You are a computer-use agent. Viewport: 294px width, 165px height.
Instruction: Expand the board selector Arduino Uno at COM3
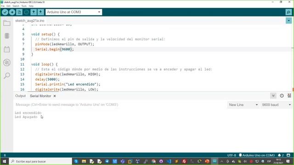coord(73,12)
